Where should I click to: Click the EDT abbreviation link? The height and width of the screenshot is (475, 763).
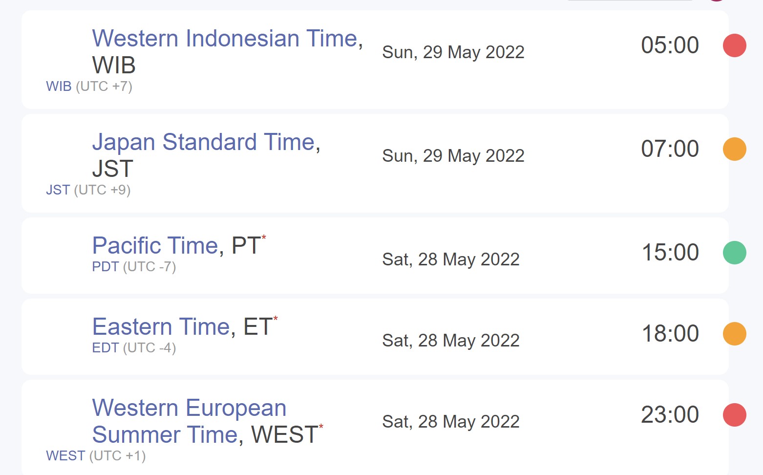point(106,348)
